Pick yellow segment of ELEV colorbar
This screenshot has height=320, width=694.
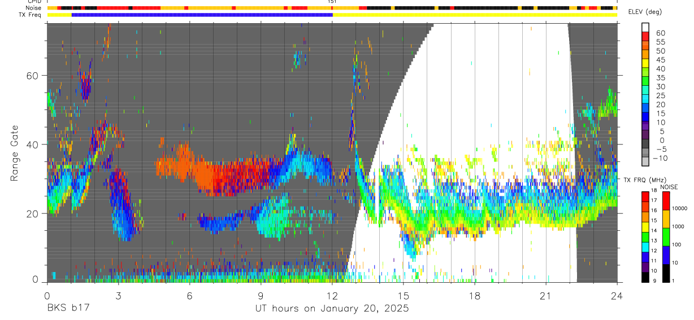645,64
